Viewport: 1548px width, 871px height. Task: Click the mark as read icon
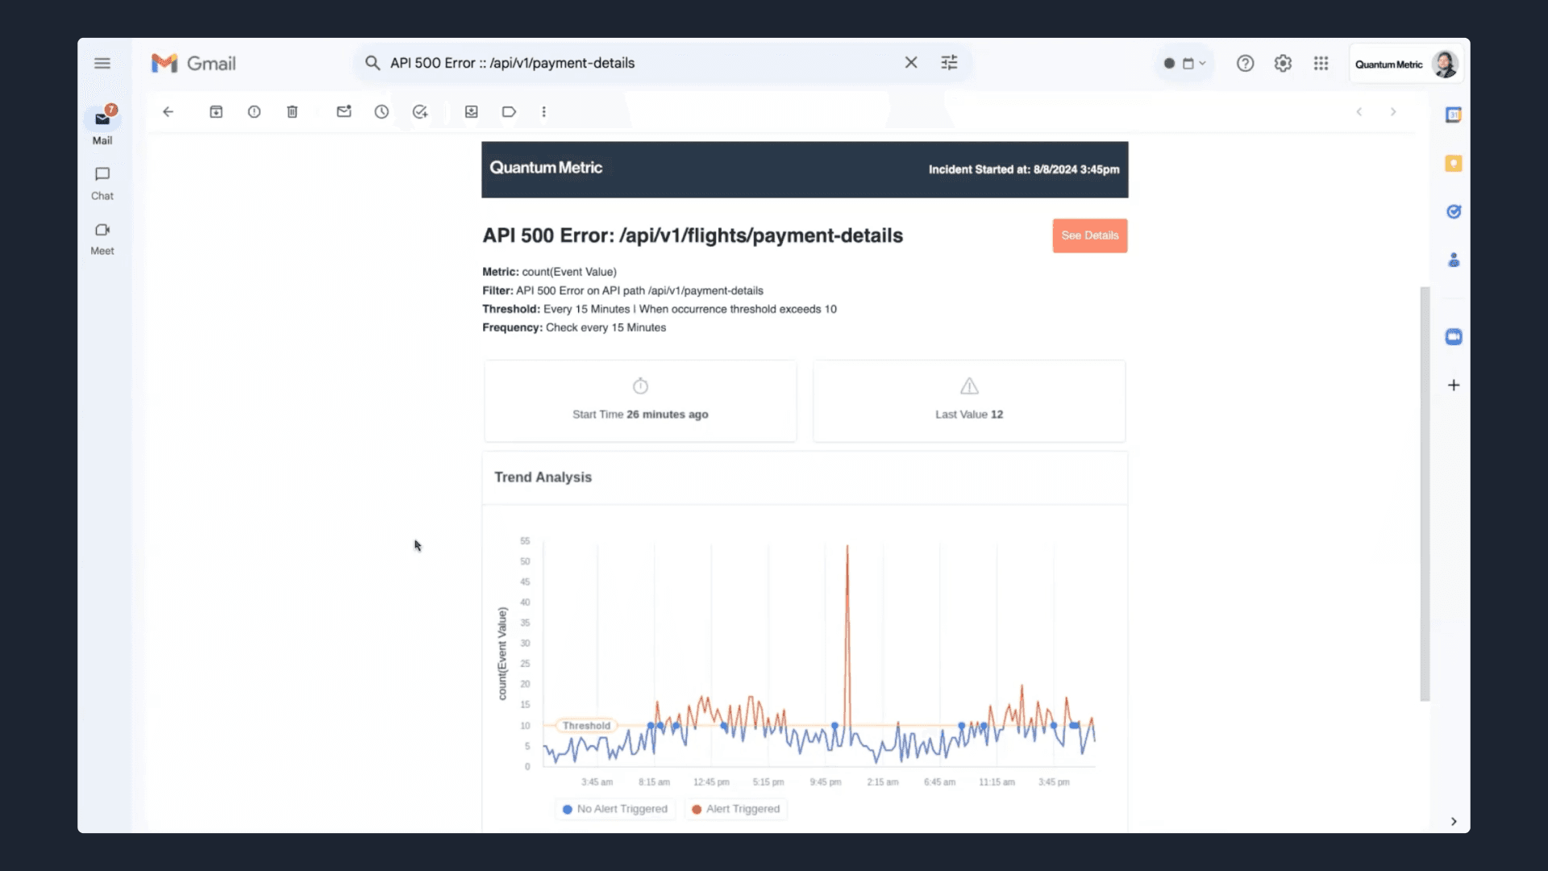click(x=343, y=111)
